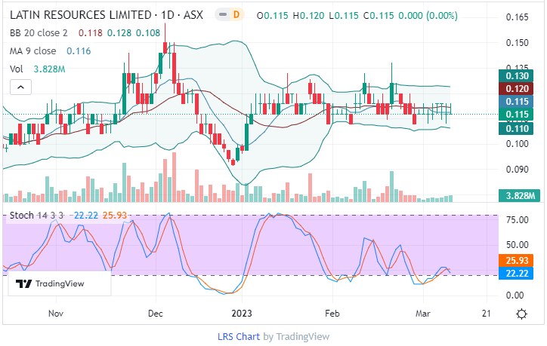Open the LRS Chart link
Viewport: 547px width, 346px height.
tap(239, 337)
